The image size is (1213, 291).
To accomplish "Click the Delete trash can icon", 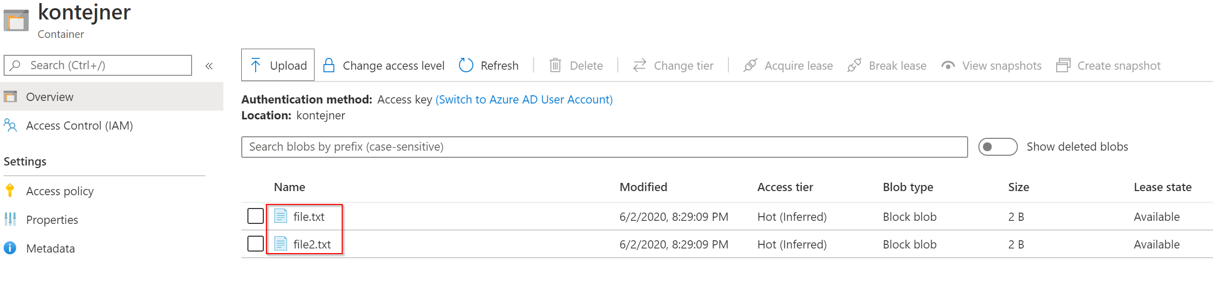I will (555, 65).
